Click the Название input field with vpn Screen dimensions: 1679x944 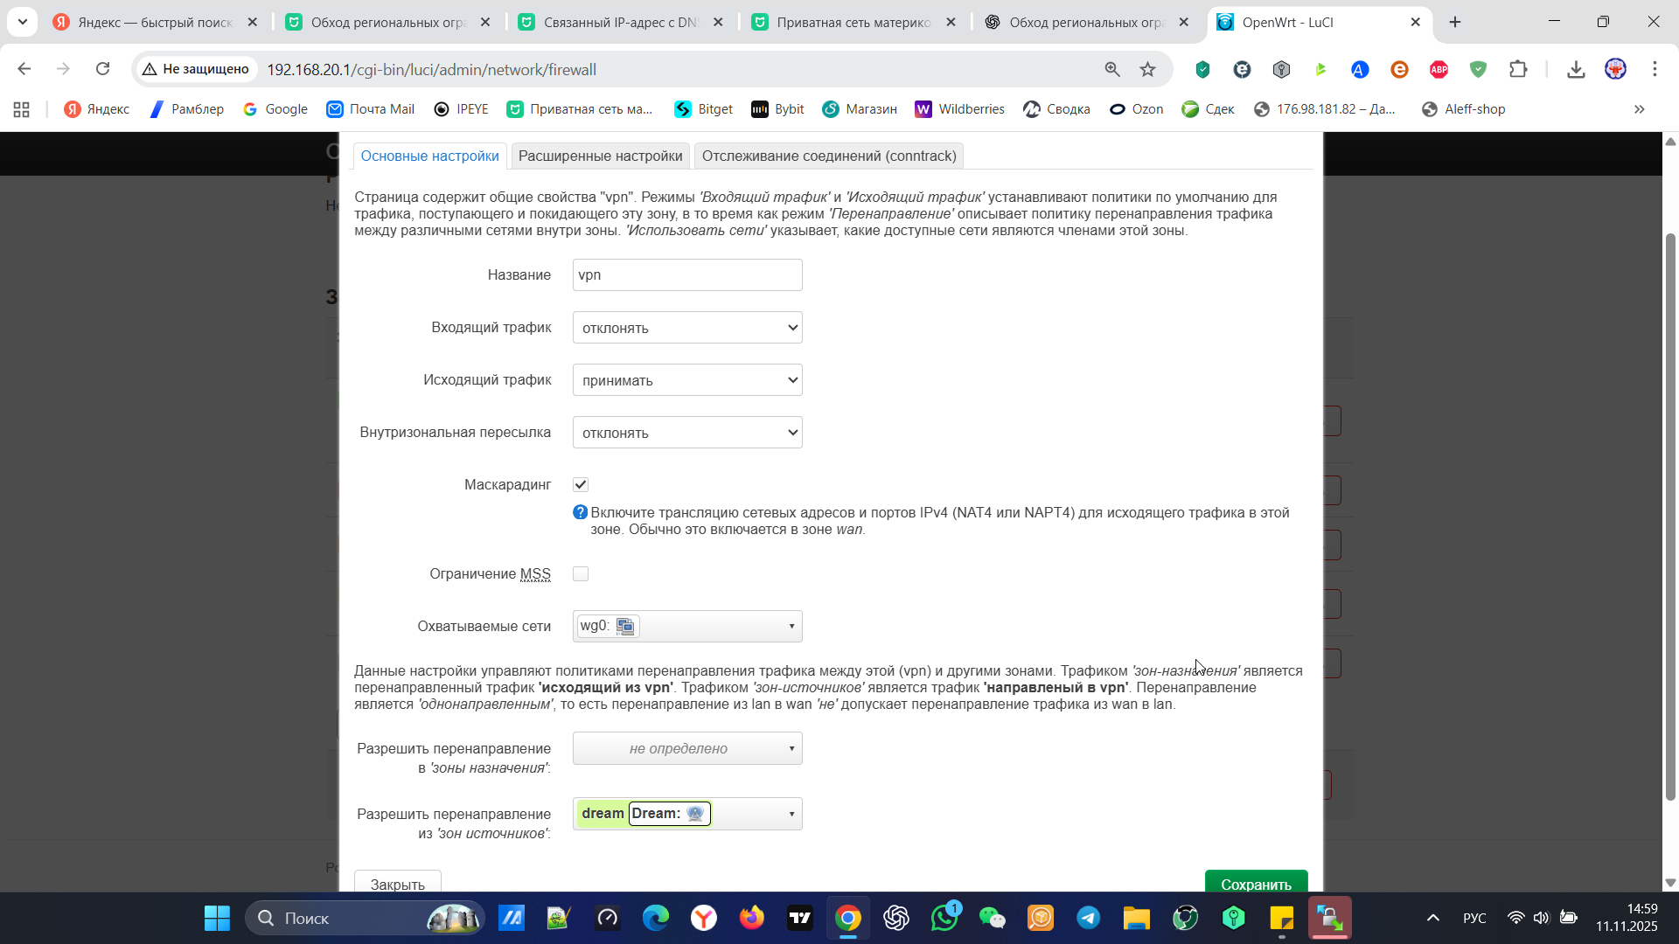(687, 274)
